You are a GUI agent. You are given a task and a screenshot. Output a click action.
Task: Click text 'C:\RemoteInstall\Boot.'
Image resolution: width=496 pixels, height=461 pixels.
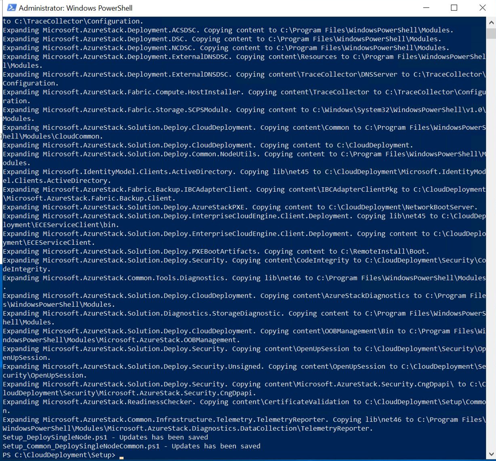pyautogui.click(x=385, y=251)
